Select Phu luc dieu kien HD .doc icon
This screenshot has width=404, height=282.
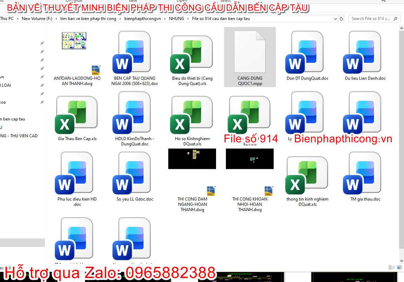74,173
